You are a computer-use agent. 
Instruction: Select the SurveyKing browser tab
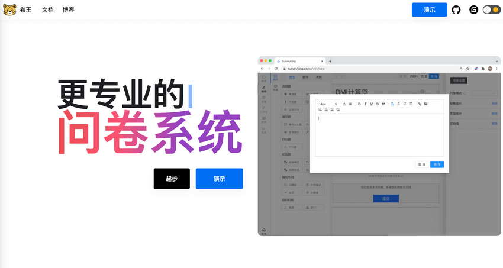click(300, 61)
